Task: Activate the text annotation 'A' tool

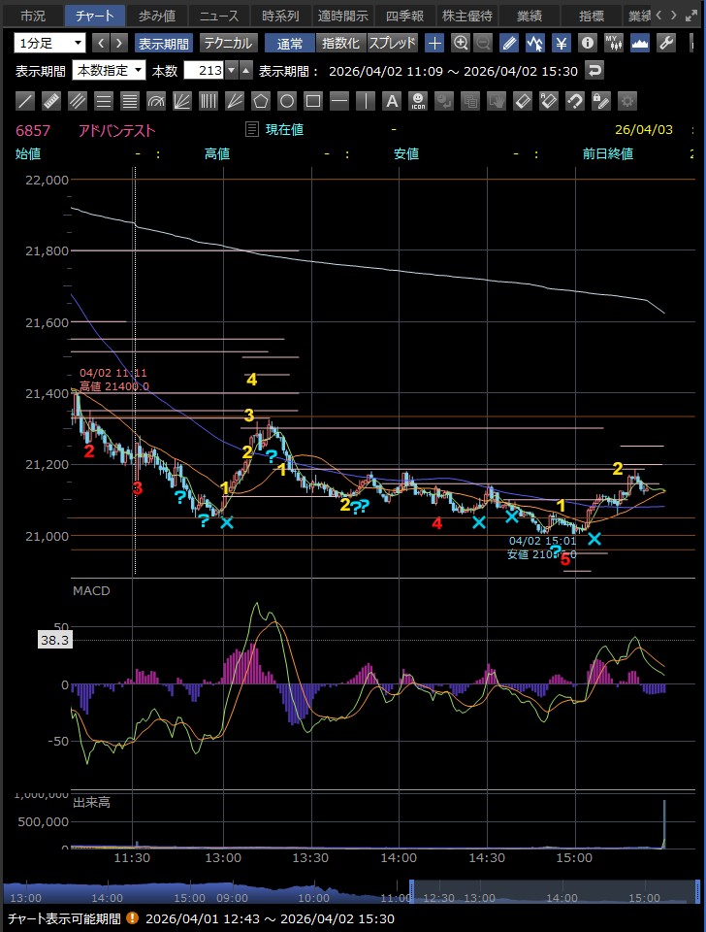Action: pyautogui.click(x=392, y=101)
